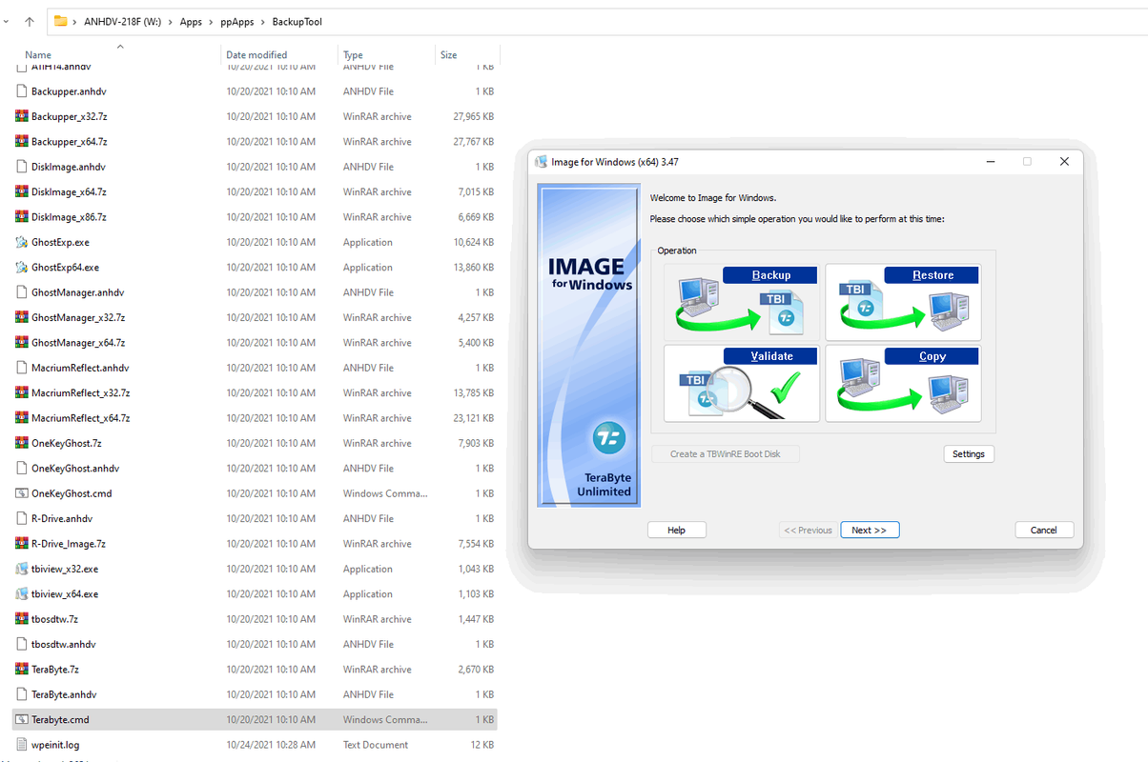The image size is (1148, 762).
Task: Select the tbosdtw.anhdv file name
Action: tap(64, 645)
